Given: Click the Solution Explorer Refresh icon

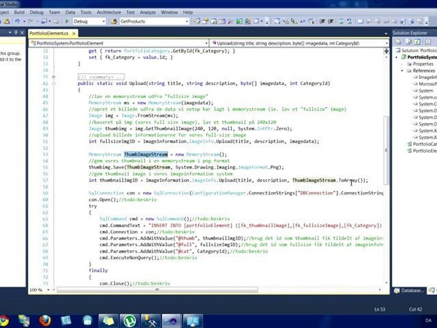Looking at the screenshot, I should (417, 42).
